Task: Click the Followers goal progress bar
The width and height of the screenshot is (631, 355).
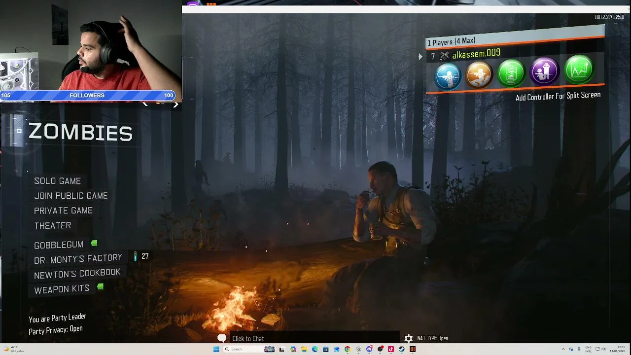Action: (88, 95)
